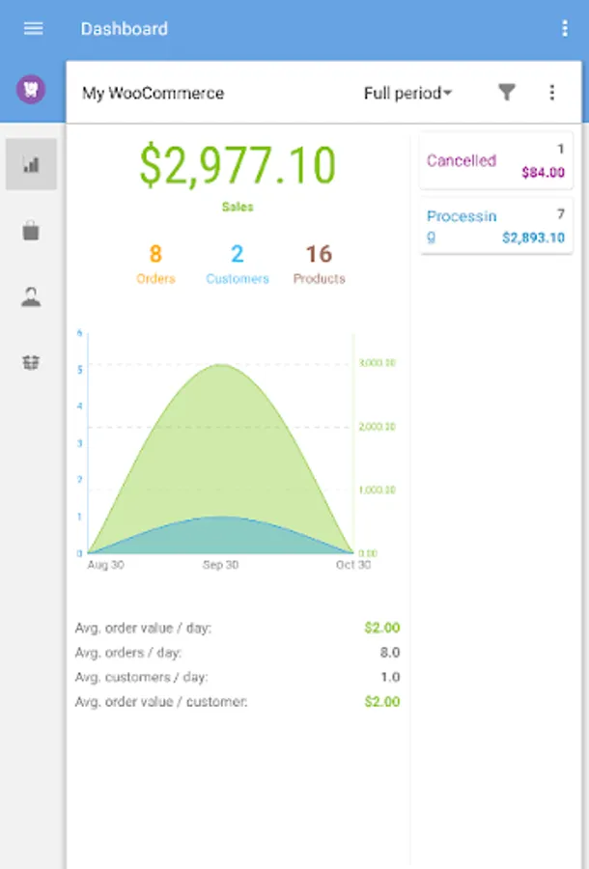Open products via box sidebar icon
This screenshot has width=589, height=869.
pyautogui.click(x=31, y=362)
